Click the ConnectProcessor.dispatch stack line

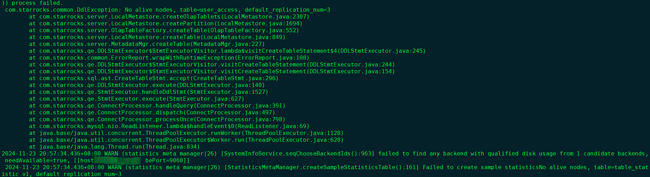pos(152,113)
